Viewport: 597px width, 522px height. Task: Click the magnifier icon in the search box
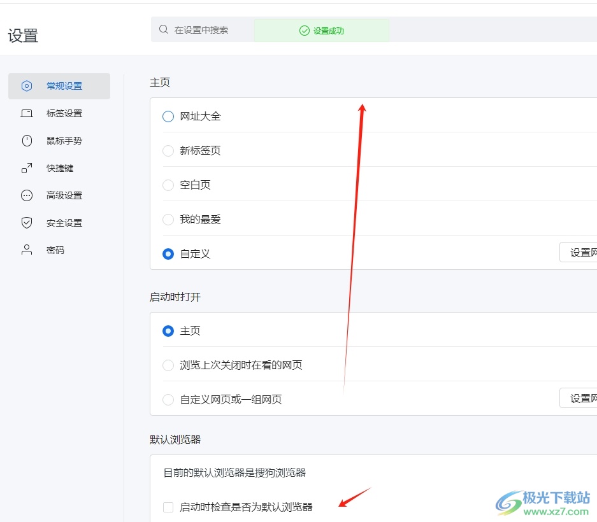[x=163, y=30]
